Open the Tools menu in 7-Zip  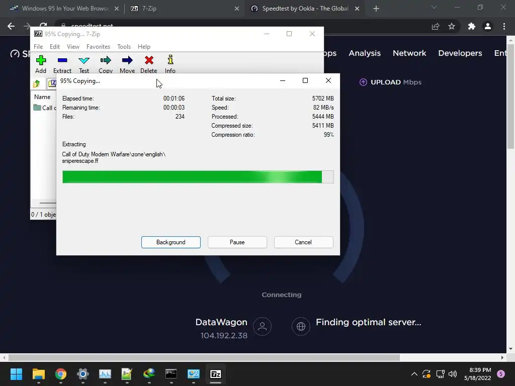124,47
